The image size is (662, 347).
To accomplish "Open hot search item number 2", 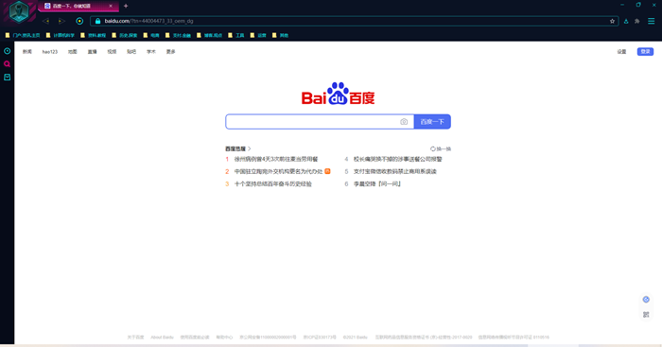I will [278, 171].
